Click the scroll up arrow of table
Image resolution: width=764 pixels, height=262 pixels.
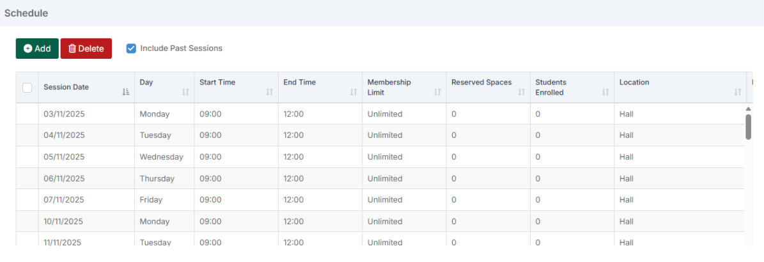click(x=748, y=109)
